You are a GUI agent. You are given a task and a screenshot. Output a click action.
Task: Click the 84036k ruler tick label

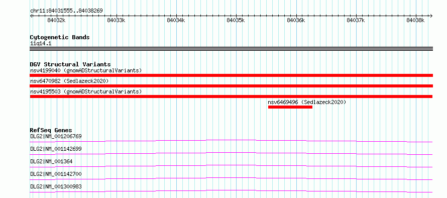pos(296,20)
